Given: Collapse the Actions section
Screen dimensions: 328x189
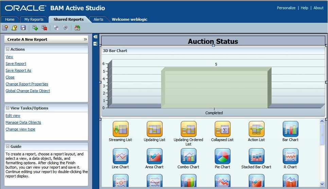Looking at the screenshot, I should click(x=8, y=49).
